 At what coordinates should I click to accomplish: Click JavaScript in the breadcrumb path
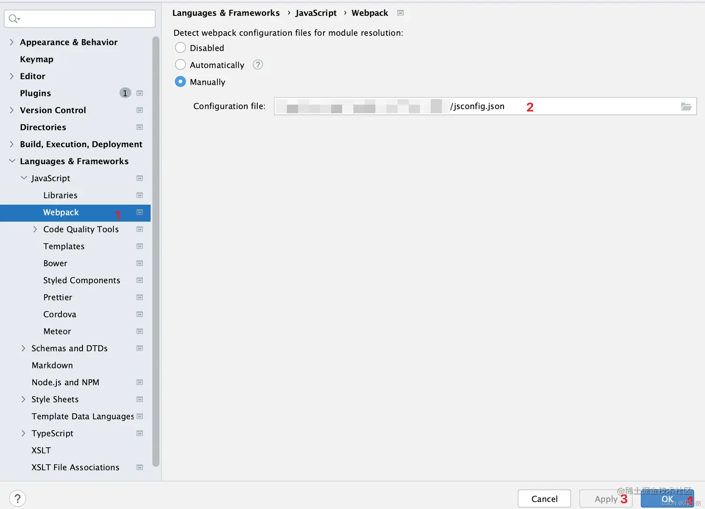coord(316,13)
